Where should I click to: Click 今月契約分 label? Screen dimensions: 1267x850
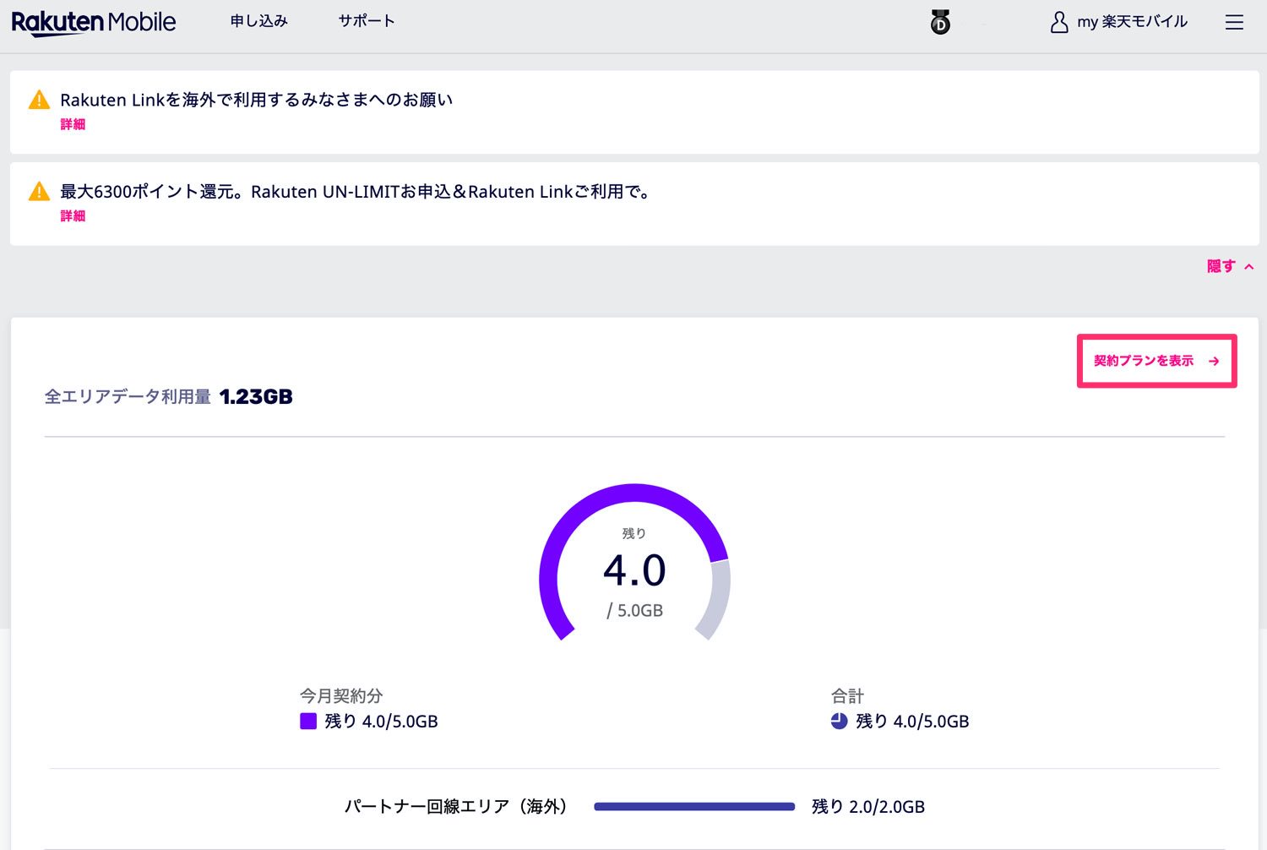tap(341, 695)
